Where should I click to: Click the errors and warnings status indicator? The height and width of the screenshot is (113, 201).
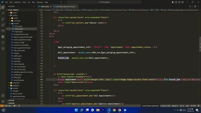8,106
